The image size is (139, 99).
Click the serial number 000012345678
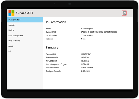[x=87, y=35]
